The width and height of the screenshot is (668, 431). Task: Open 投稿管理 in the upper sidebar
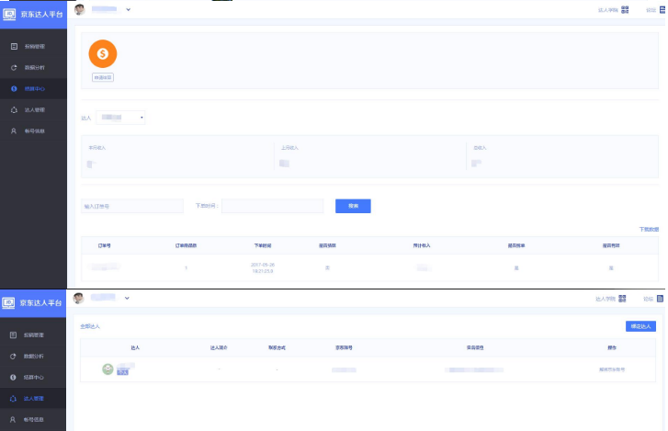point(34,46)
